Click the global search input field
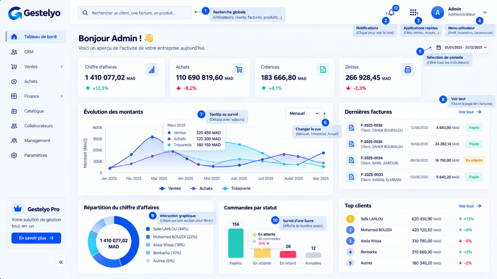The height and width of the screenshot is (279, 497). pos(135,13)
